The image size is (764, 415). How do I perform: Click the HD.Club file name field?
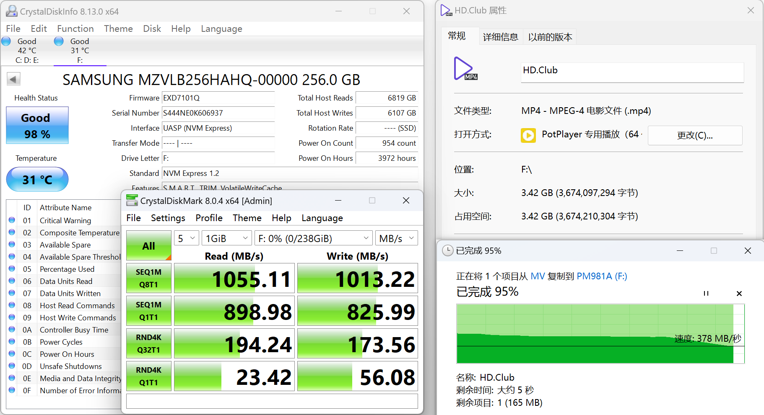click(x=632, y=72)
